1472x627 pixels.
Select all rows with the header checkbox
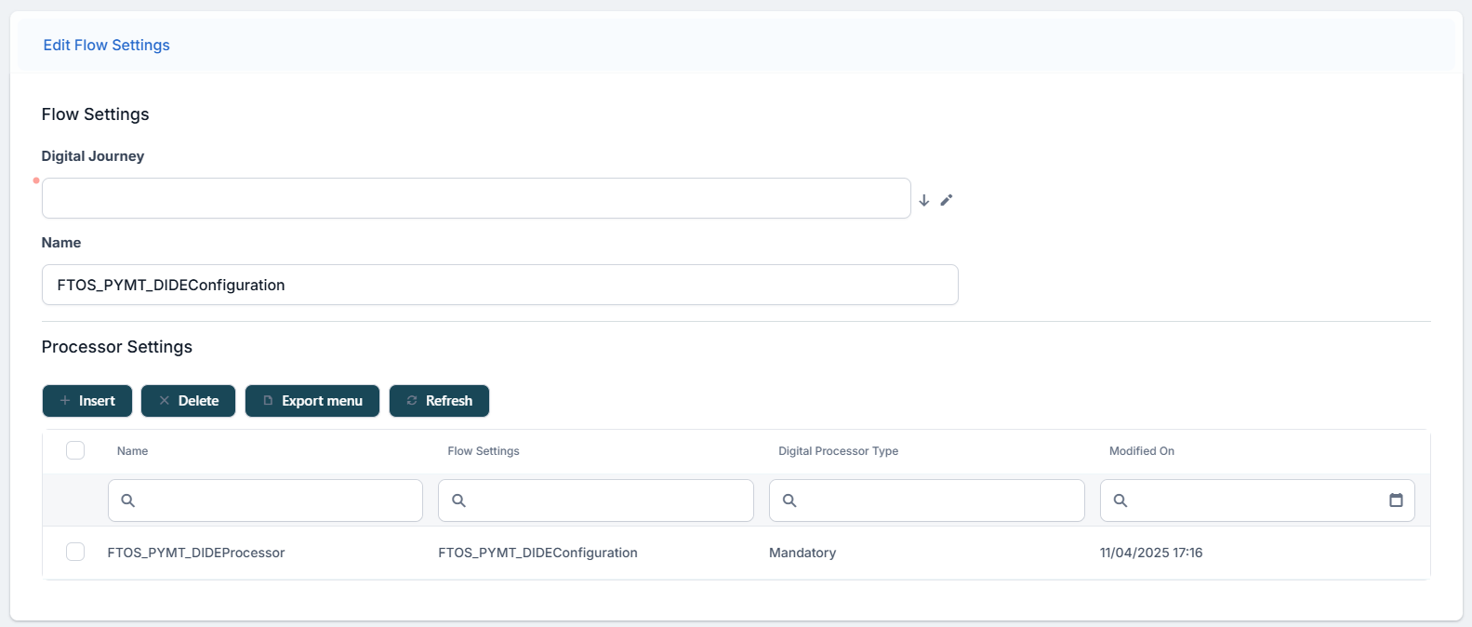pos(75,450)
